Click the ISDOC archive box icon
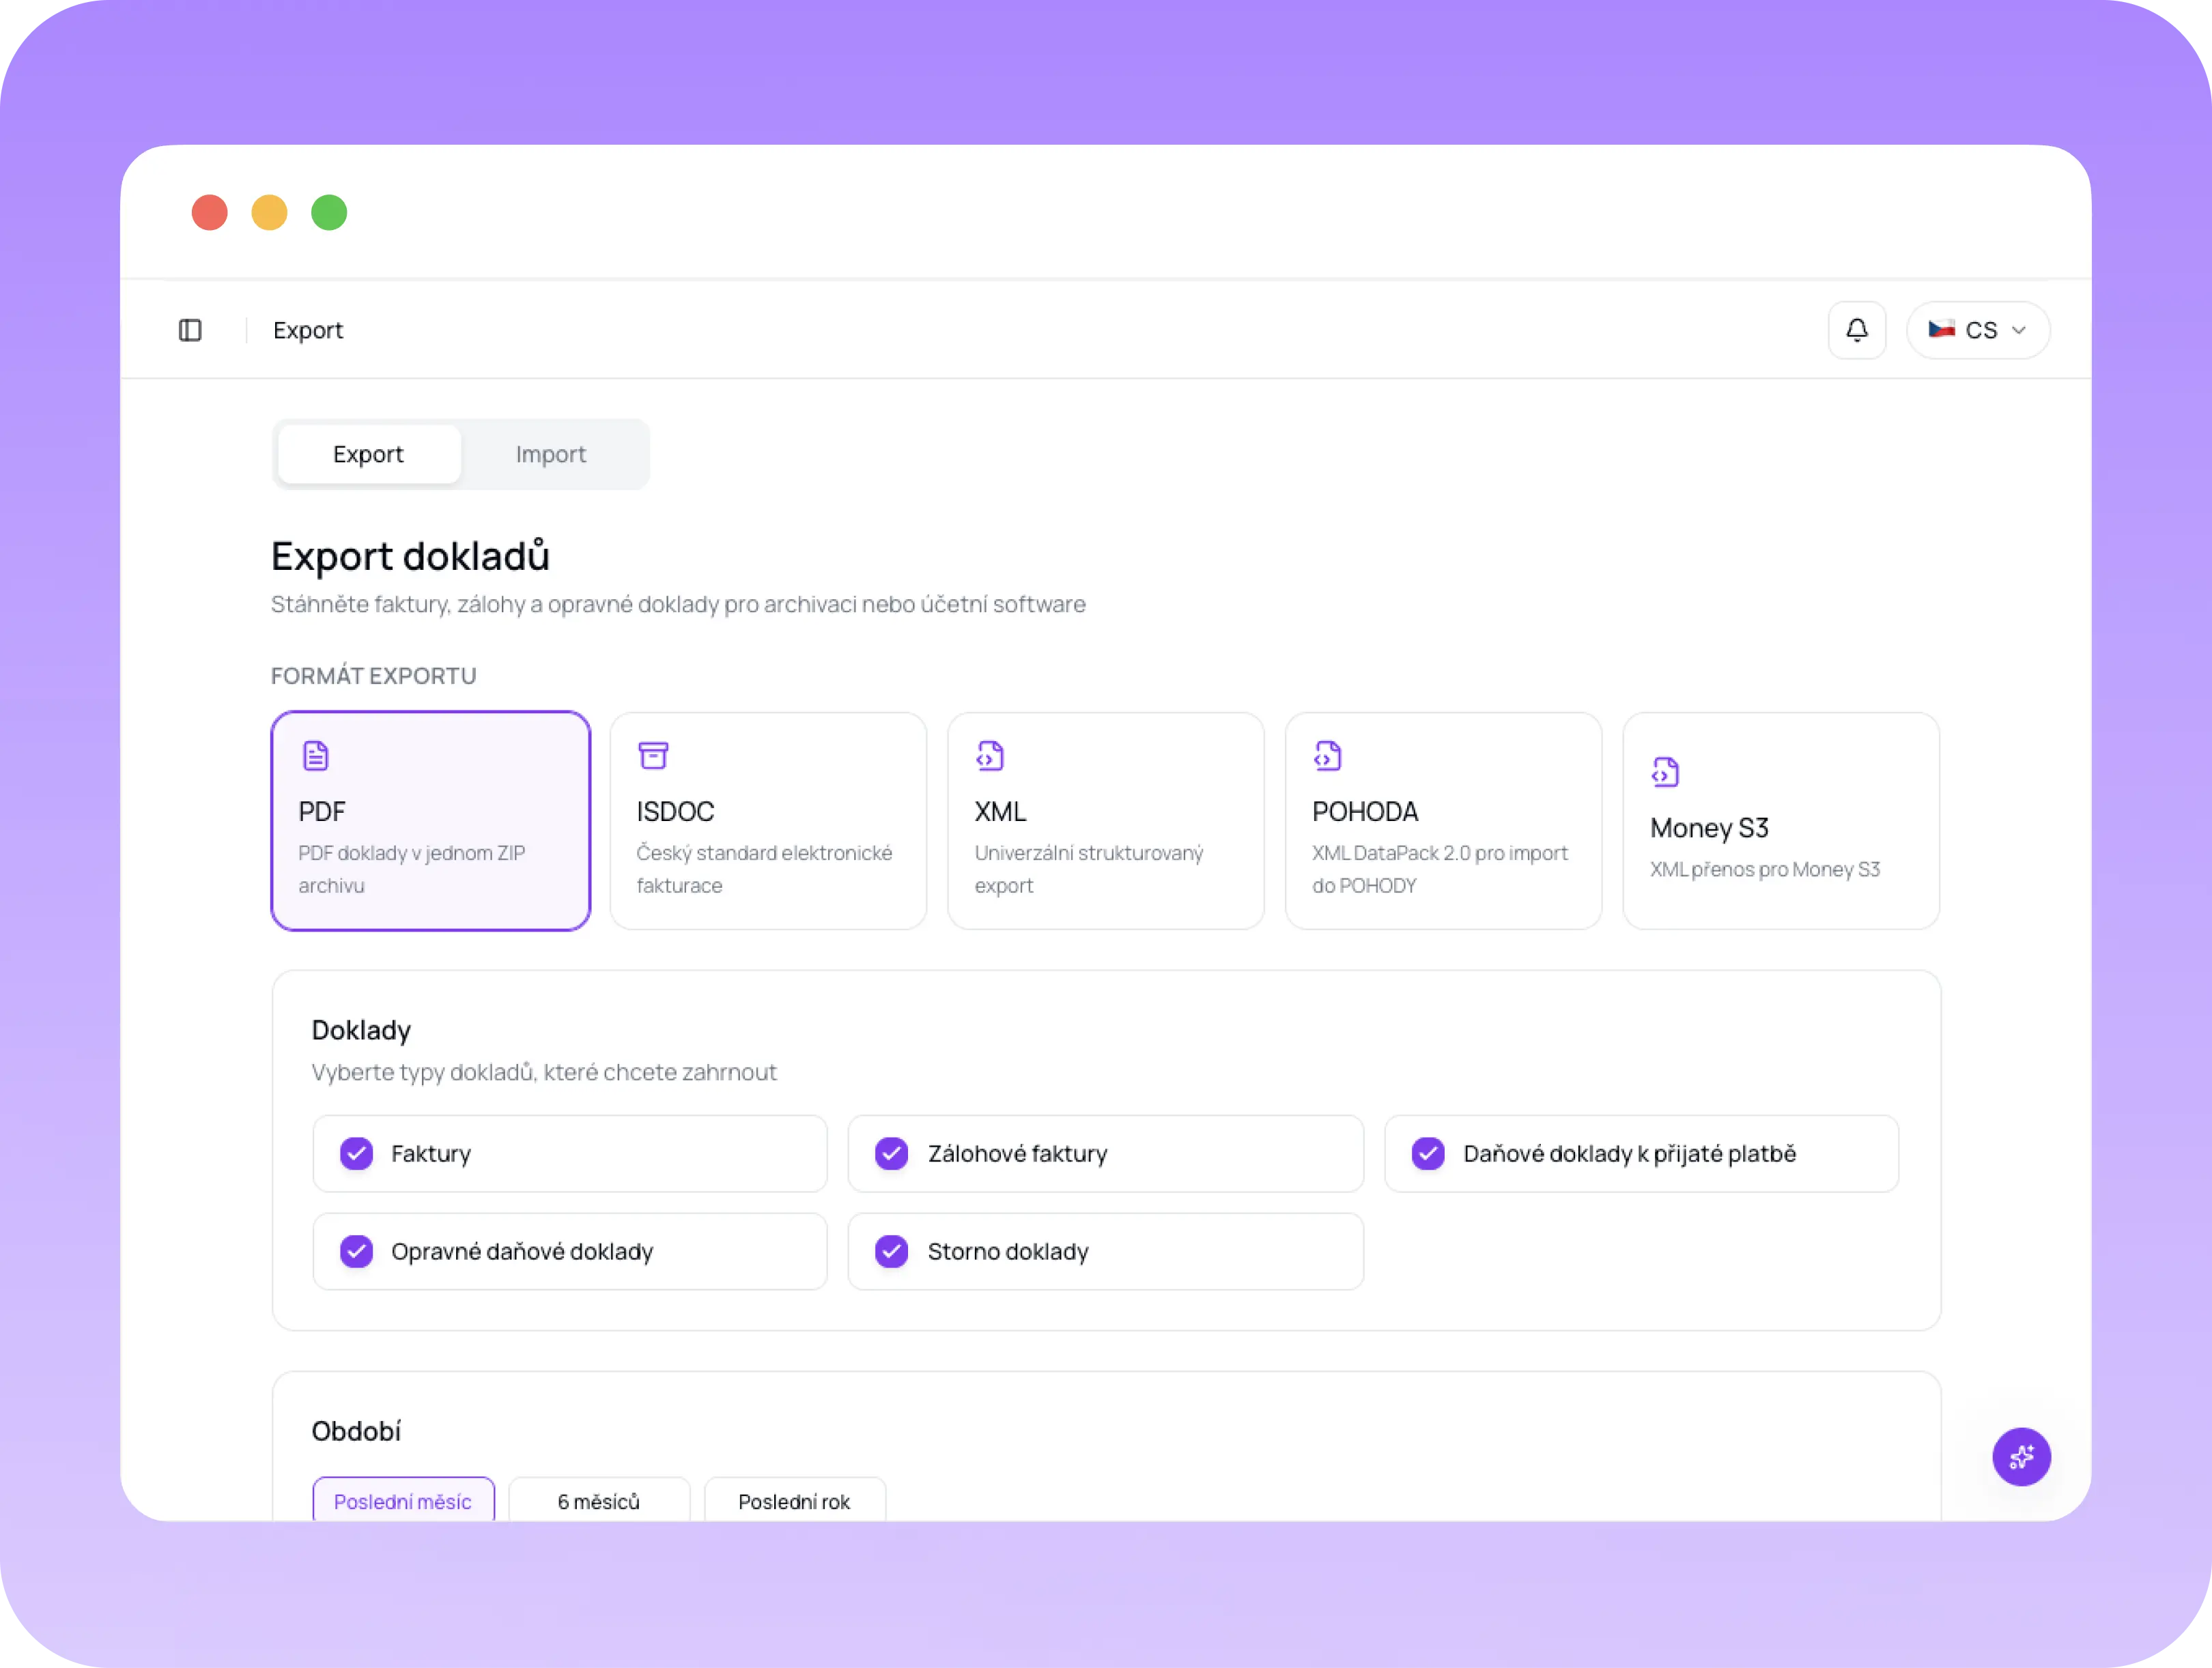The width and height of the screenshot is (2212, 1668). (653, 756)
